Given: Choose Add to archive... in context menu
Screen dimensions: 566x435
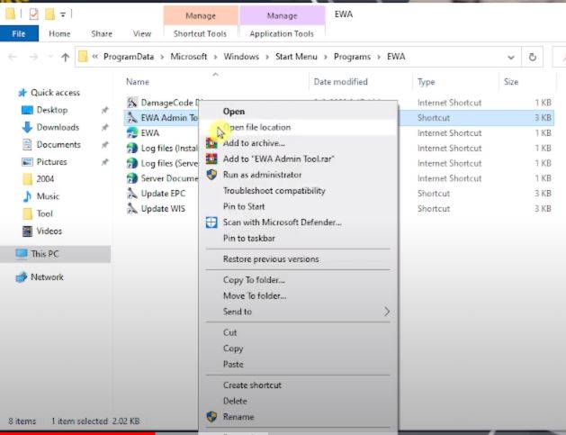Looking at the screenshot, I should pyautogui.click(x=298, y=143).
